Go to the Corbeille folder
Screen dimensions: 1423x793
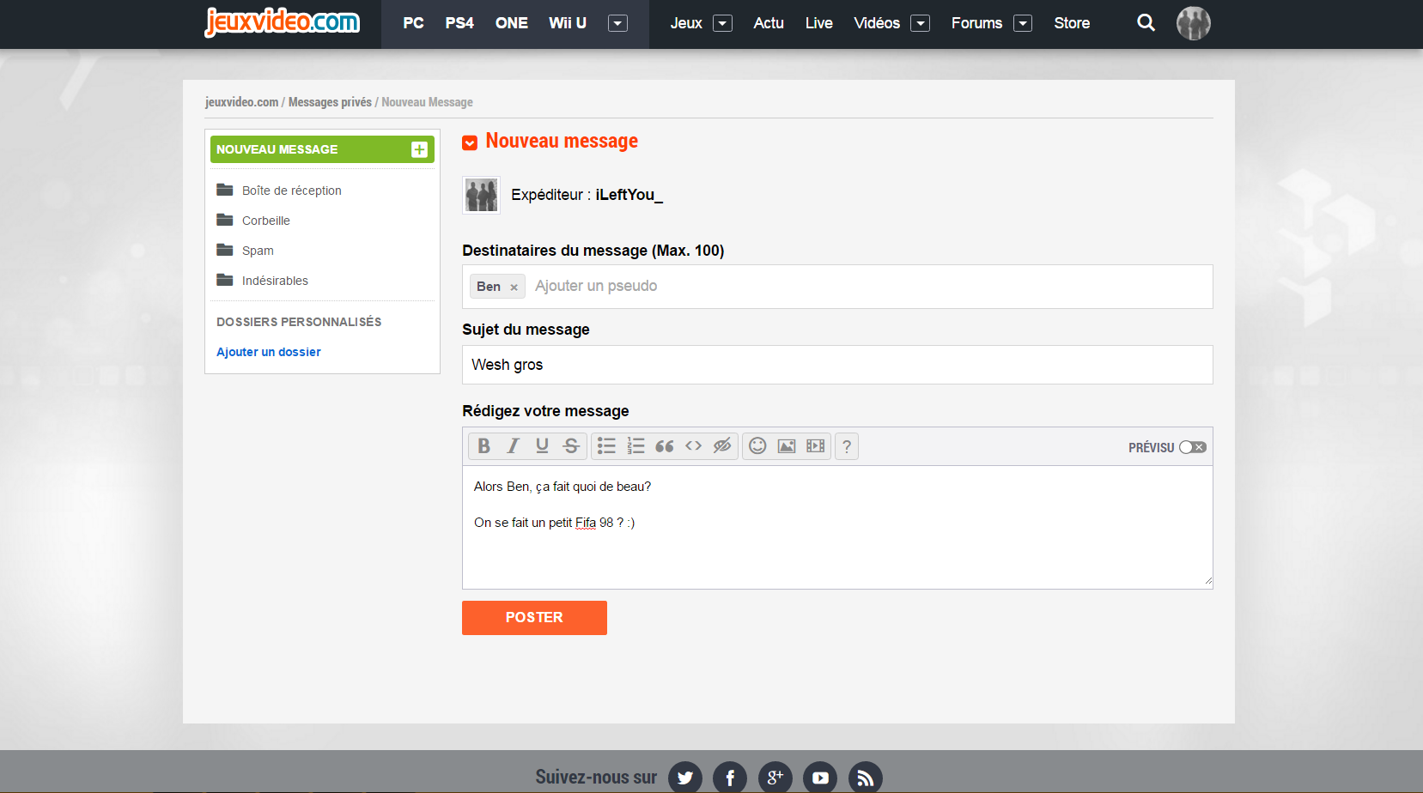coord(265,221)
